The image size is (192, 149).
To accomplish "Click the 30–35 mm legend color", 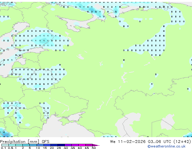I will [x=68, y=145].
